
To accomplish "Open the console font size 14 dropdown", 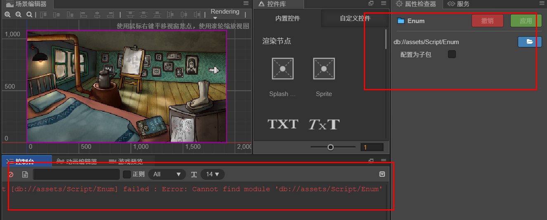I will 212,174.
